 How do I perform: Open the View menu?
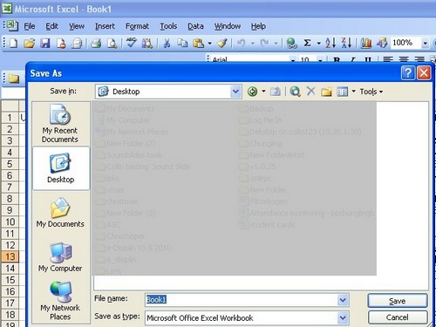tap(77, 26)
